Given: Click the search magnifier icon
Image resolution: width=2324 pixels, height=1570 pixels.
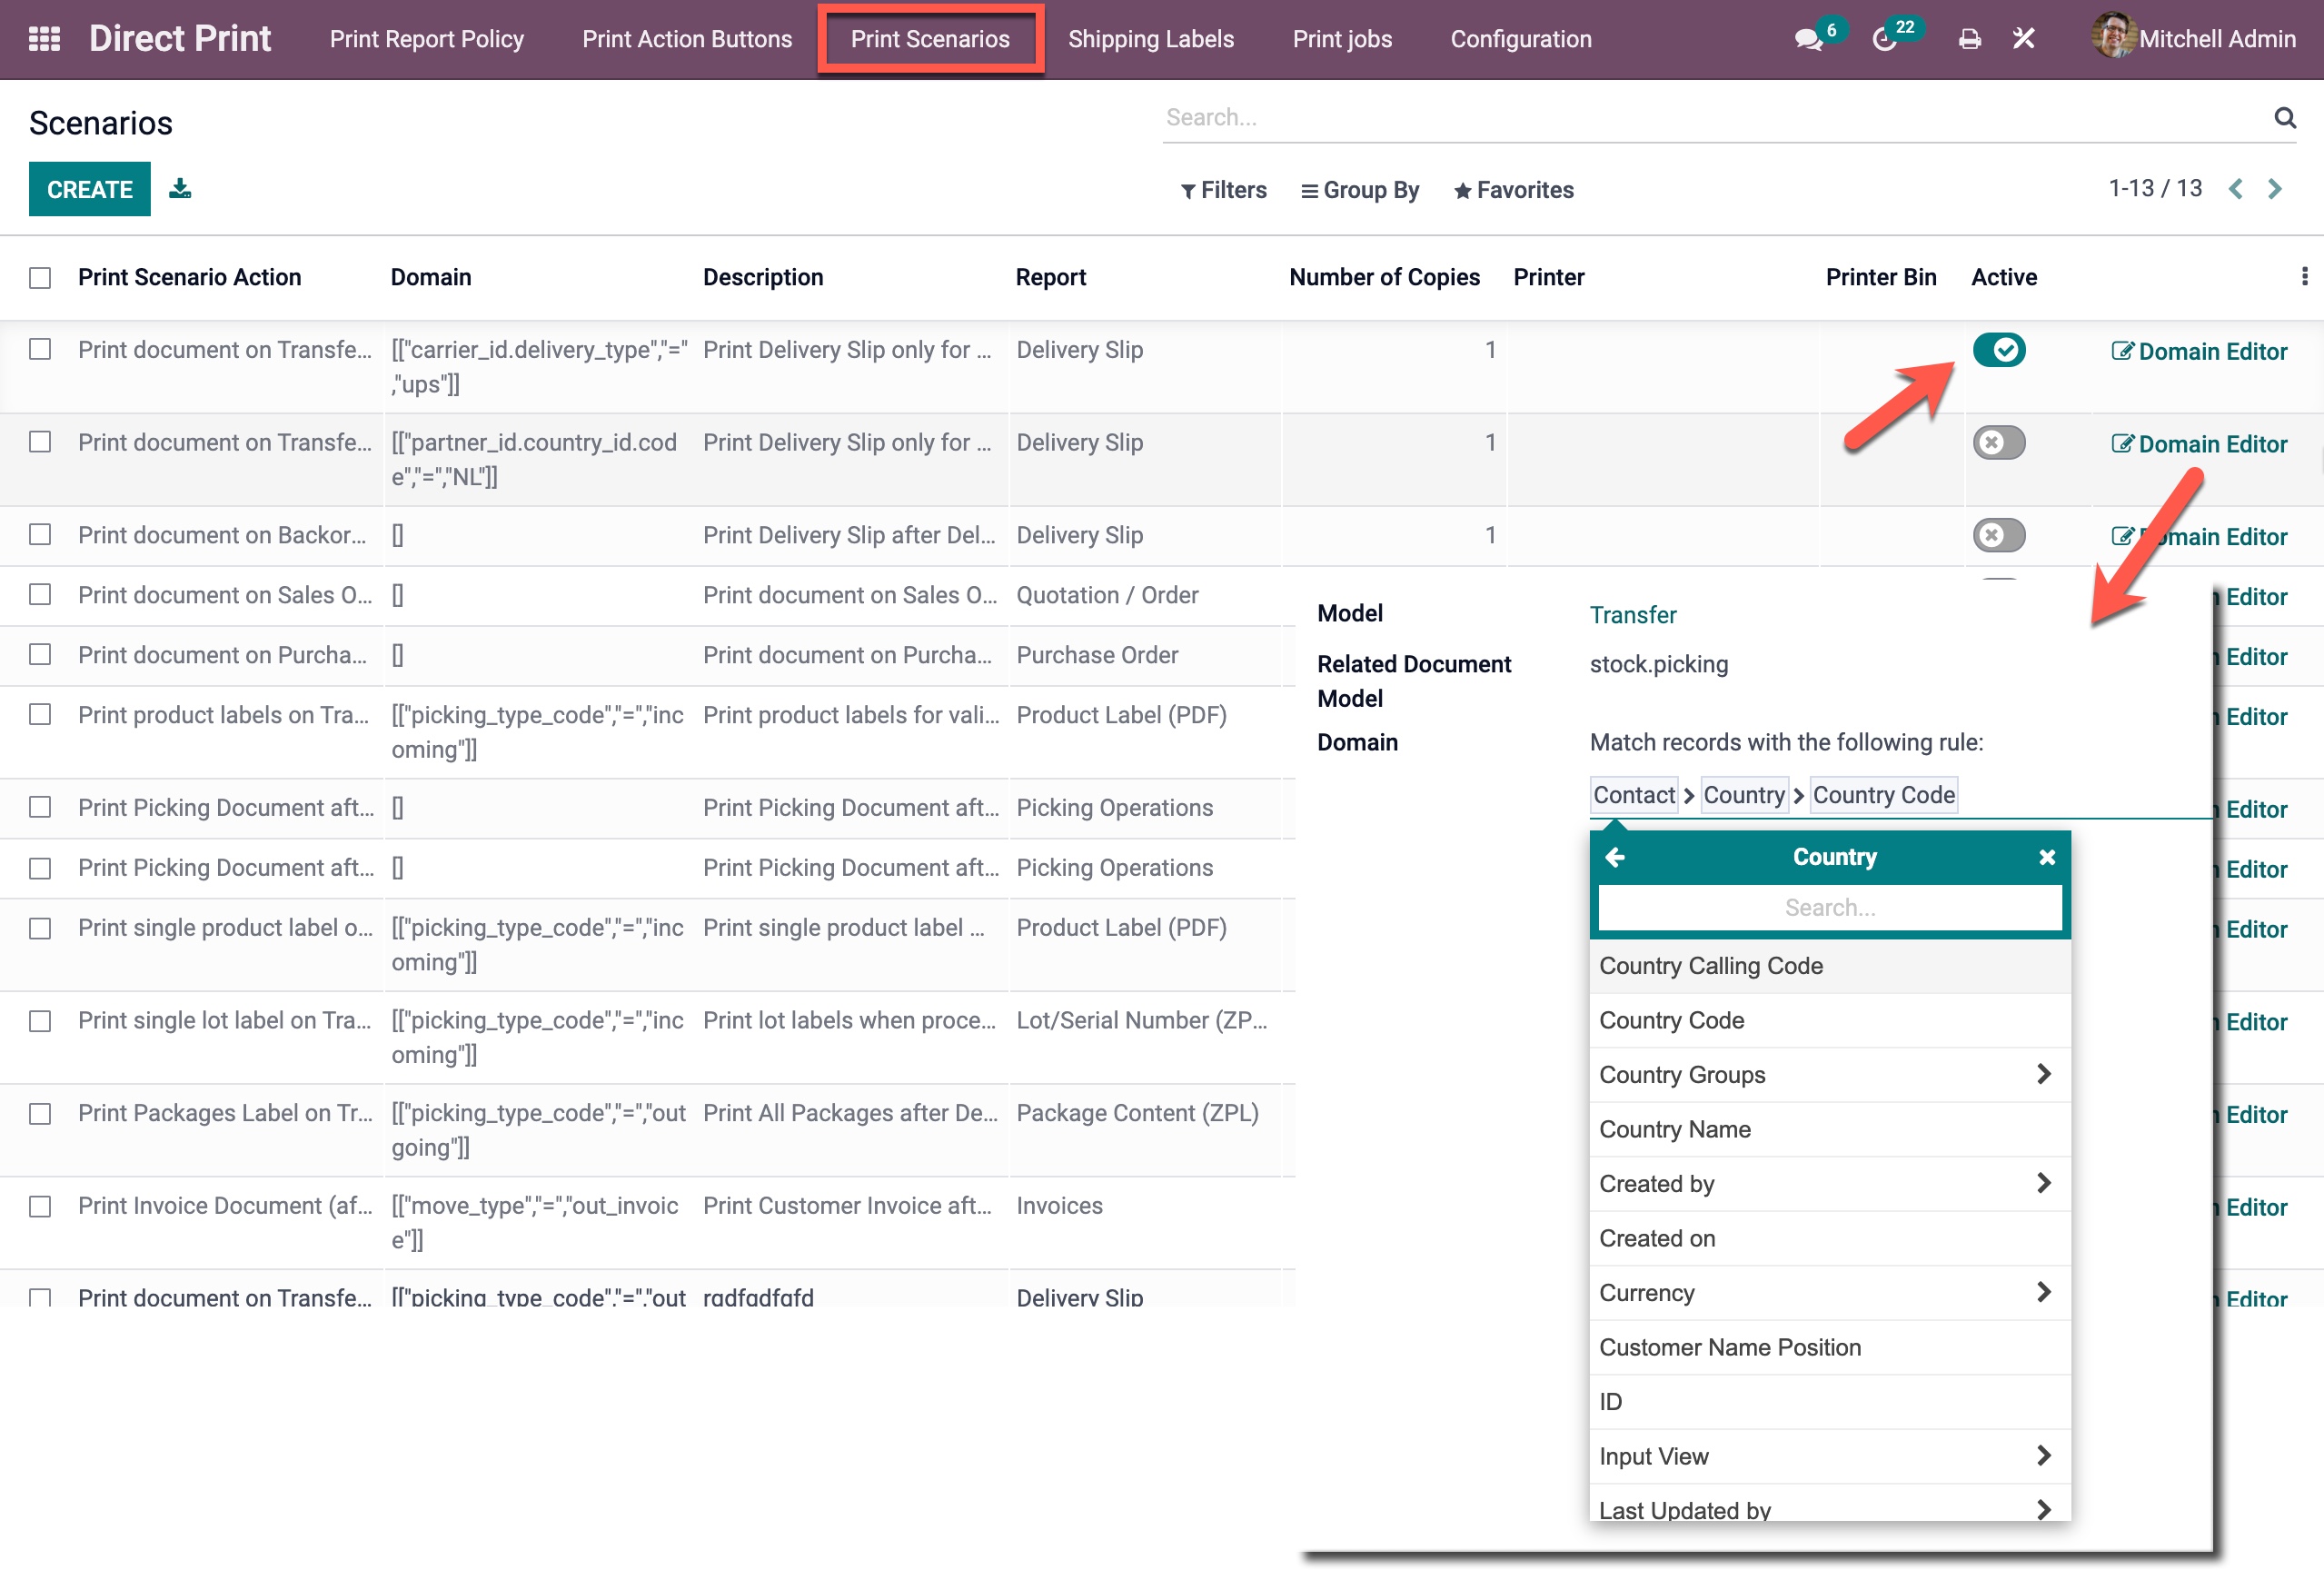Looking at the screenshot, I should point(2284,117).
